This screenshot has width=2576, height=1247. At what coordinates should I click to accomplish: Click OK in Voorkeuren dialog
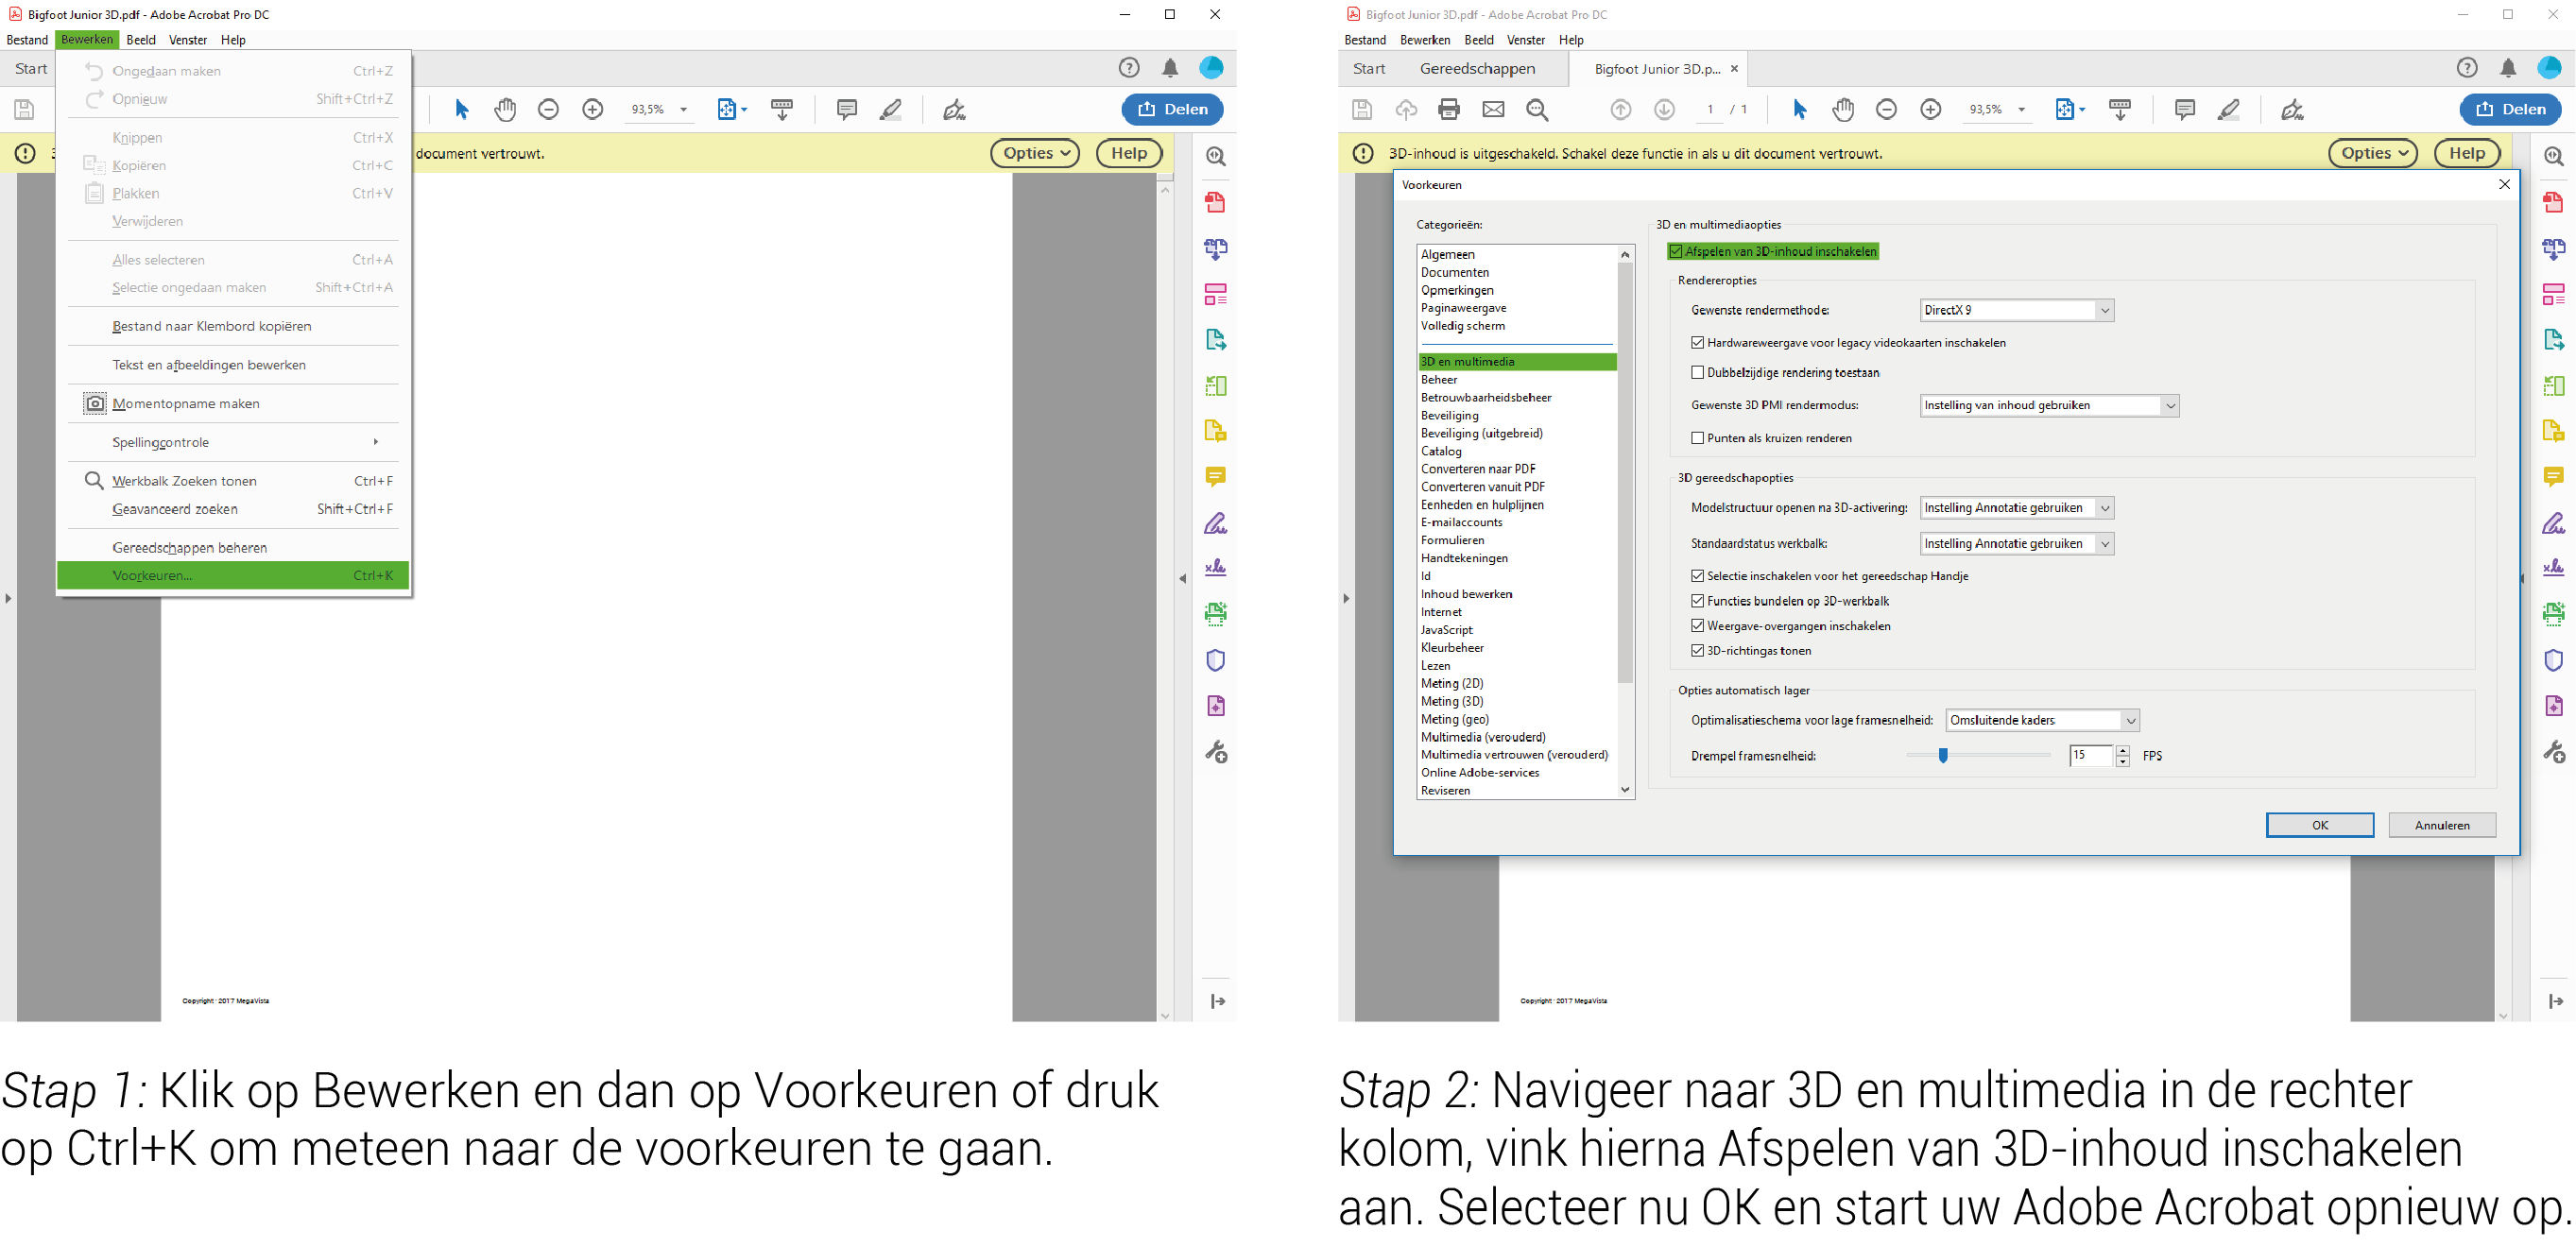tap(2320, 826)
